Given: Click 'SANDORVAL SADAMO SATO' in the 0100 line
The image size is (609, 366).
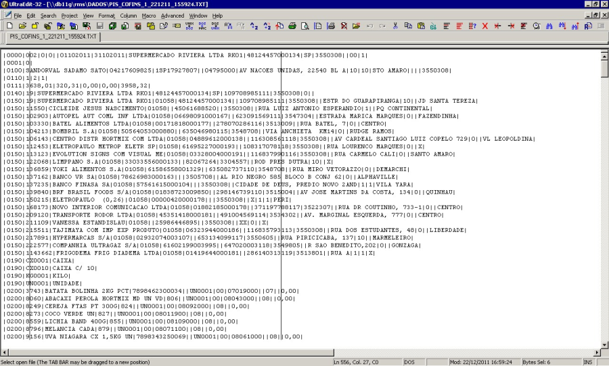Looking at the screenshot, I should [x=66, y=70].
